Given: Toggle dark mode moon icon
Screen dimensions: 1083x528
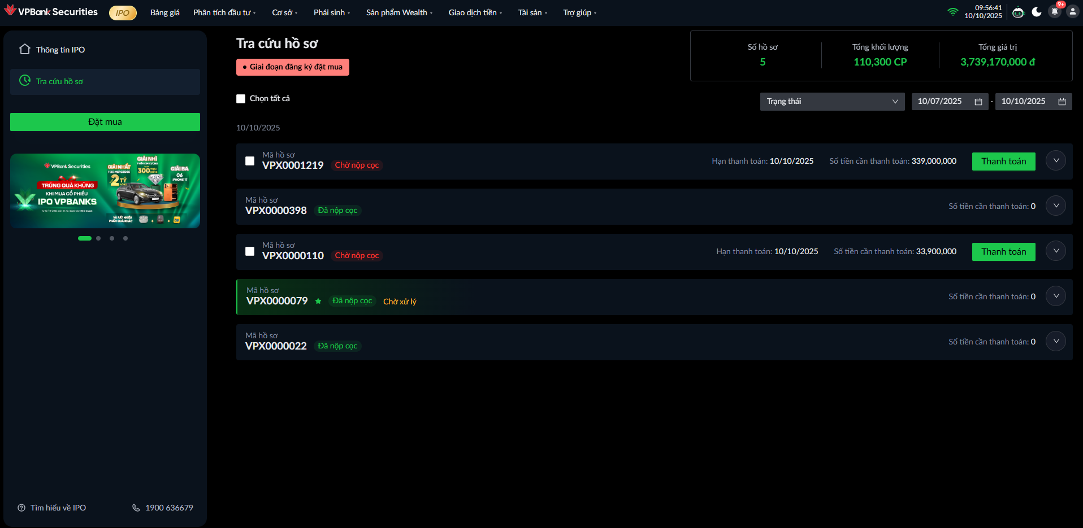Looking at the screenshot, I should (x=1037, y=12).
